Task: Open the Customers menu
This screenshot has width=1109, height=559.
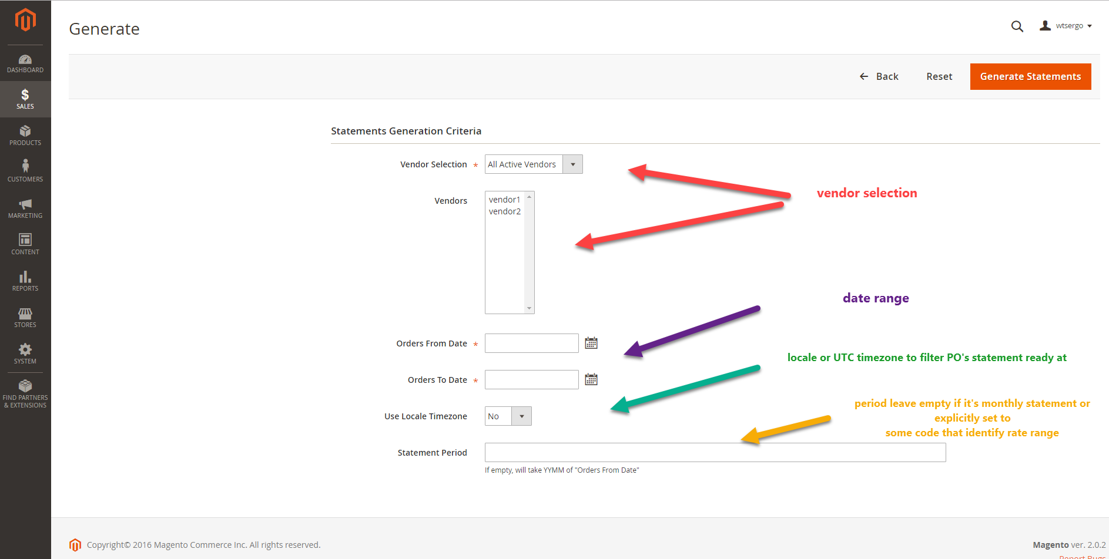Action: tap(25, 172)
